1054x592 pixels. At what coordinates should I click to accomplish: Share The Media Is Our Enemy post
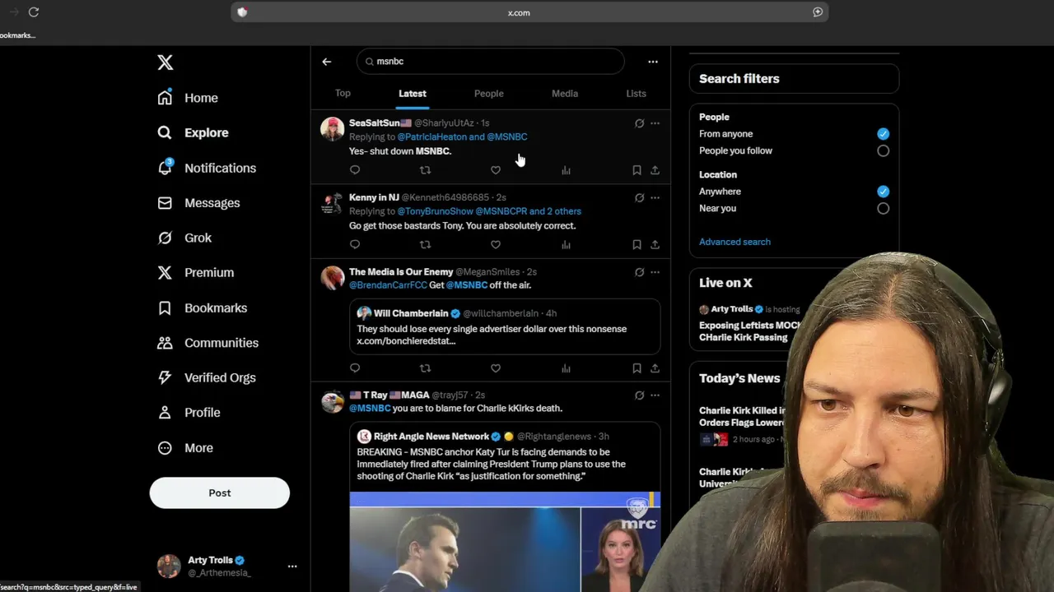655,368
